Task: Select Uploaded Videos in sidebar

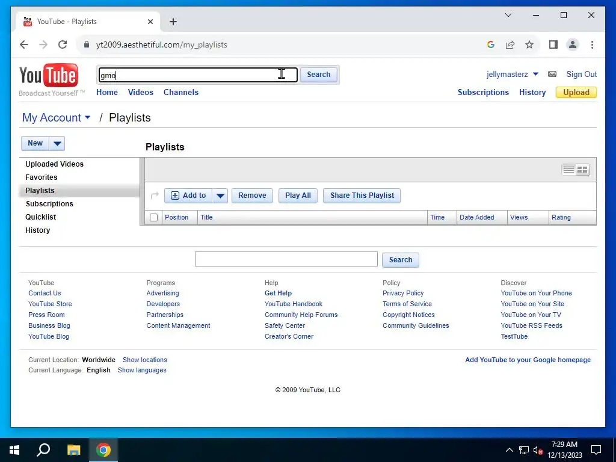Action: coord(55,164)
